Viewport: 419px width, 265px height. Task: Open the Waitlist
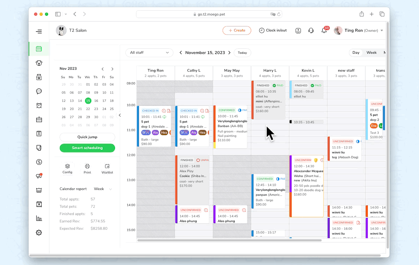[107, 169]
